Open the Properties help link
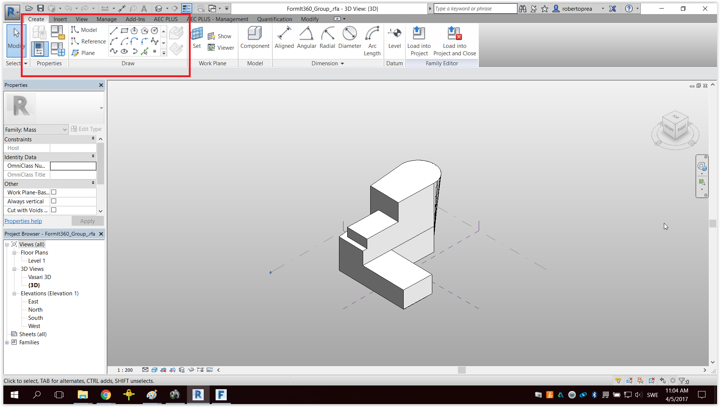720x407 pixels. 23,221
